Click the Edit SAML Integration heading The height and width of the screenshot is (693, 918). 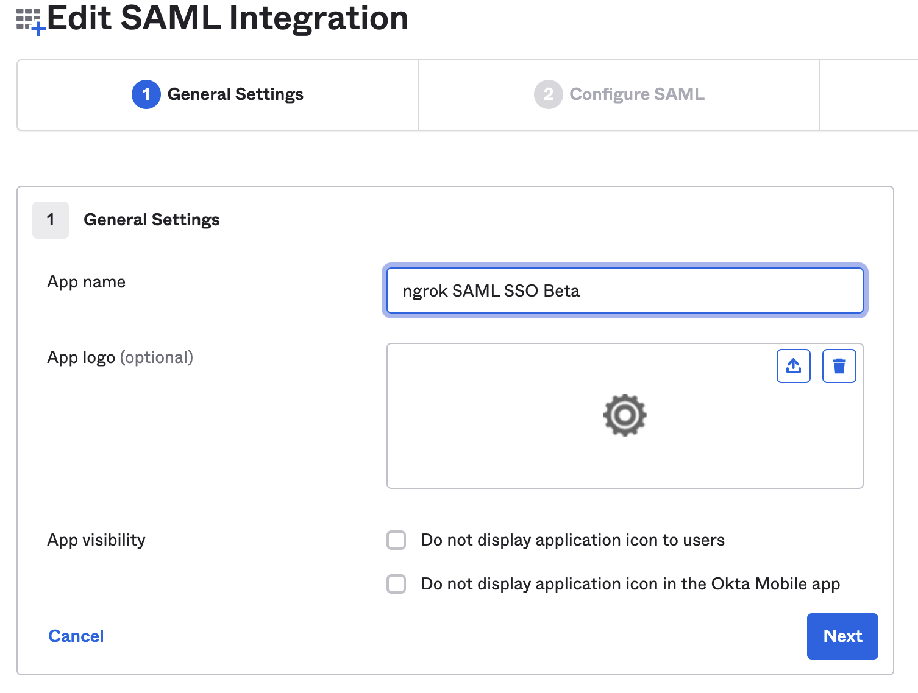click(228, 18)
